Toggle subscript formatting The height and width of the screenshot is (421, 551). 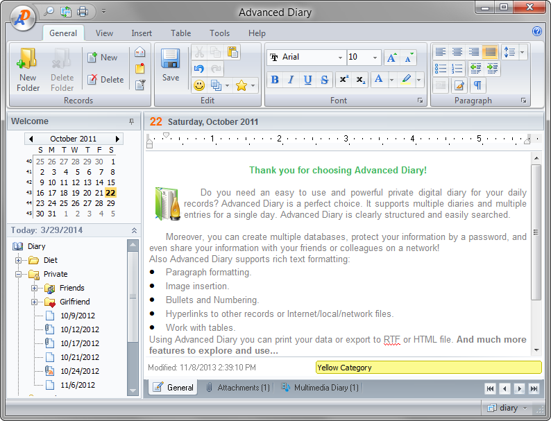[361, 80]
